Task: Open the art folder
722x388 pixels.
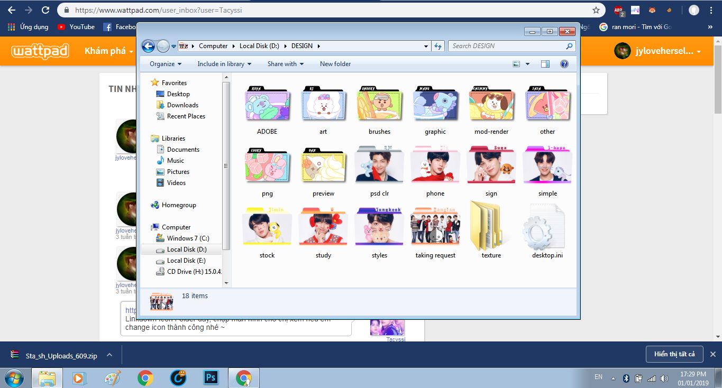Action: click(323, 110)
